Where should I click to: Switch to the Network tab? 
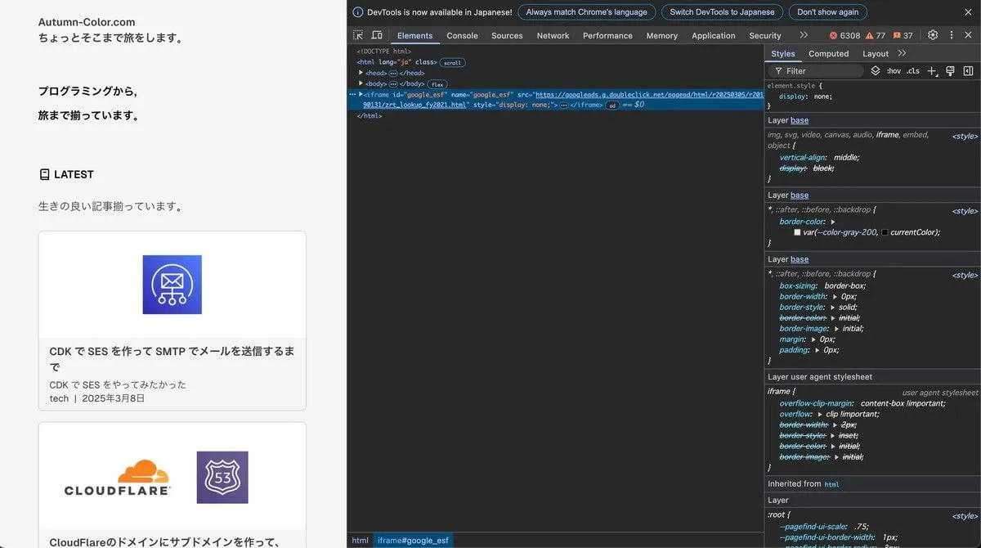tap(553, 36)
